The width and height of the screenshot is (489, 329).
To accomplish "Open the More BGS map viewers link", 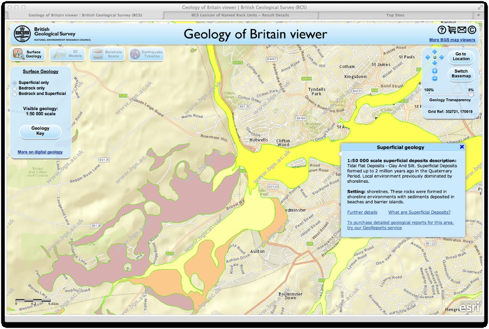I will [452, 40].
